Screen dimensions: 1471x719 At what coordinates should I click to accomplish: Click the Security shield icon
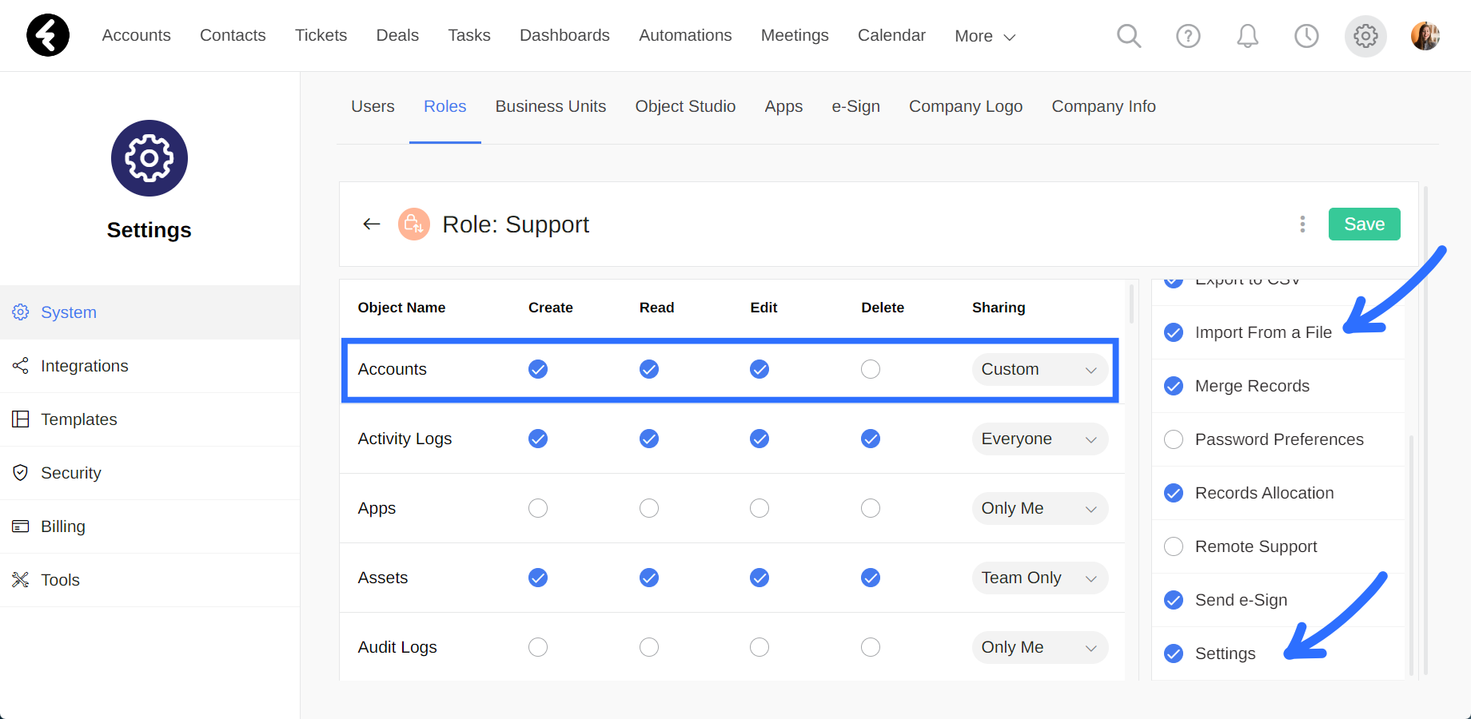[x=21, y=473]
